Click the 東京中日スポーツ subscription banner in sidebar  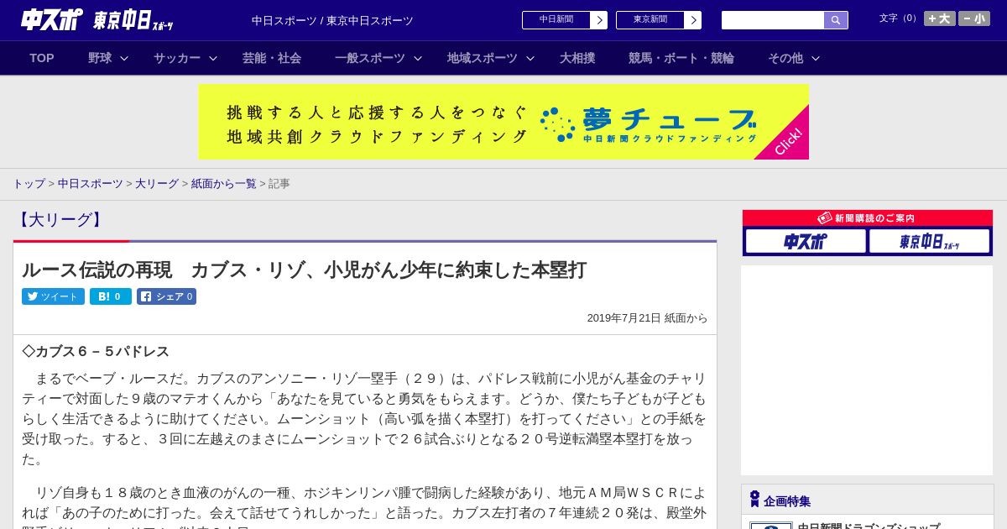[929, 241]
